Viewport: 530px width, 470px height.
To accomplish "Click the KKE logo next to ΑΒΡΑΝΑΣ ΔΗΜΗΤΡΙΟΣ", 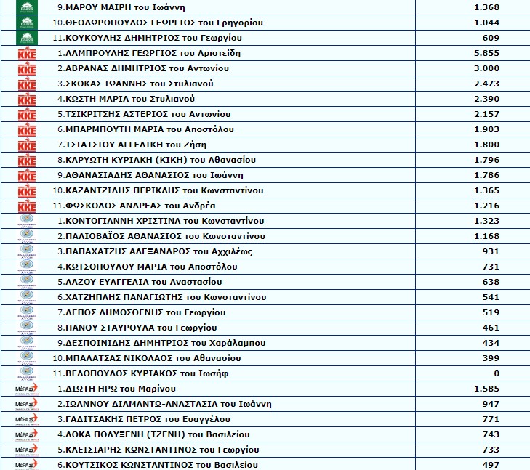I will point(27,69).
